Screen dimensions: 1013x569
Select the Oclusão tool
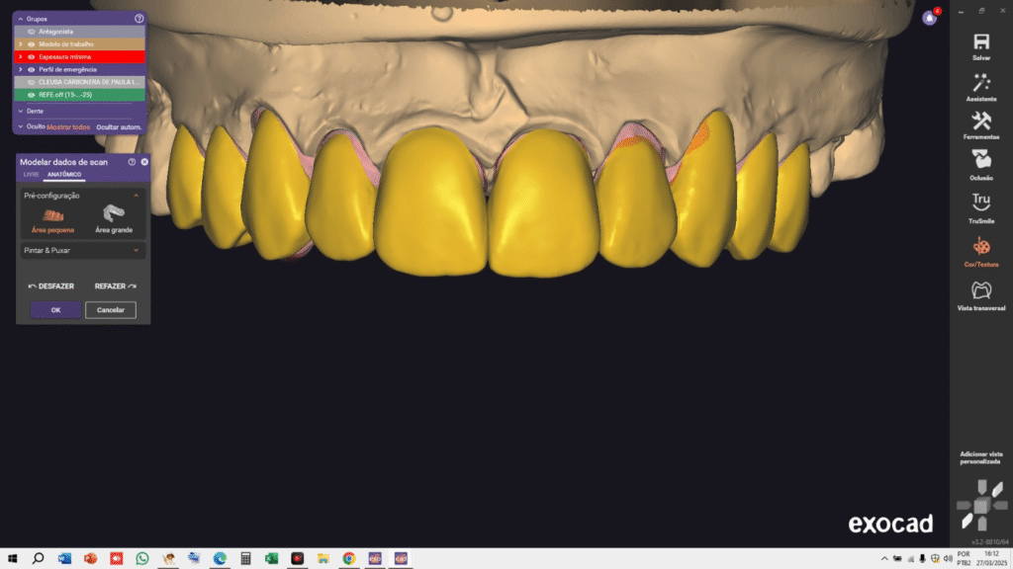pos(981,161)
